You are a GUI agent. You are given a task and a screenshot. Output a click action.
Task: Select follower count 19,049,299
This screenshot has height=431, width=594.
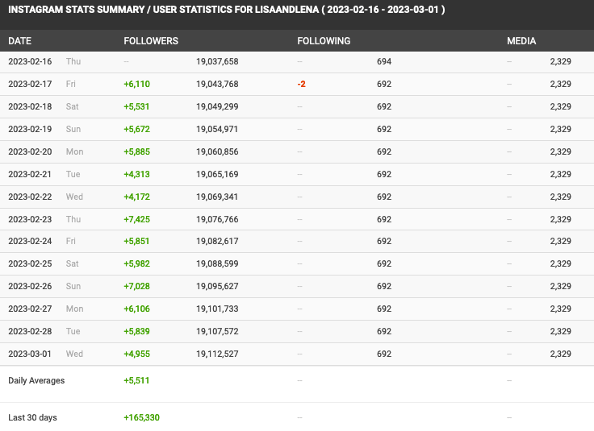[x=217, y=106]
